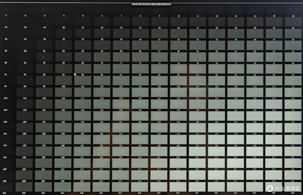Click the number label 119
303x195 pixels.
coord(121,98)
